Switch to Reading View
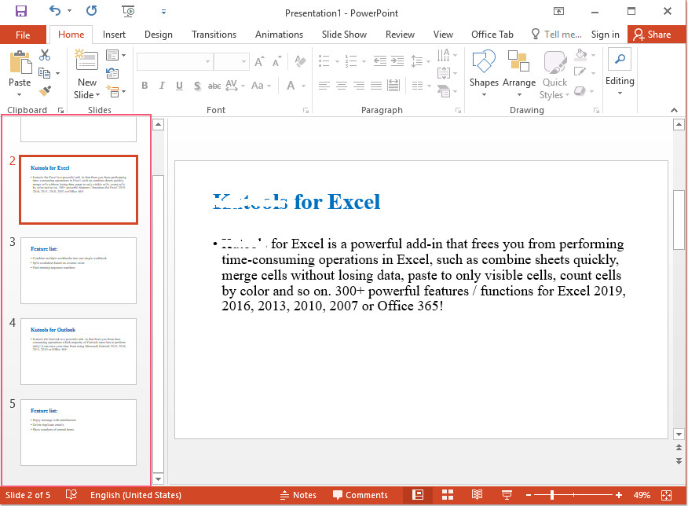 (x=477, y=495)
